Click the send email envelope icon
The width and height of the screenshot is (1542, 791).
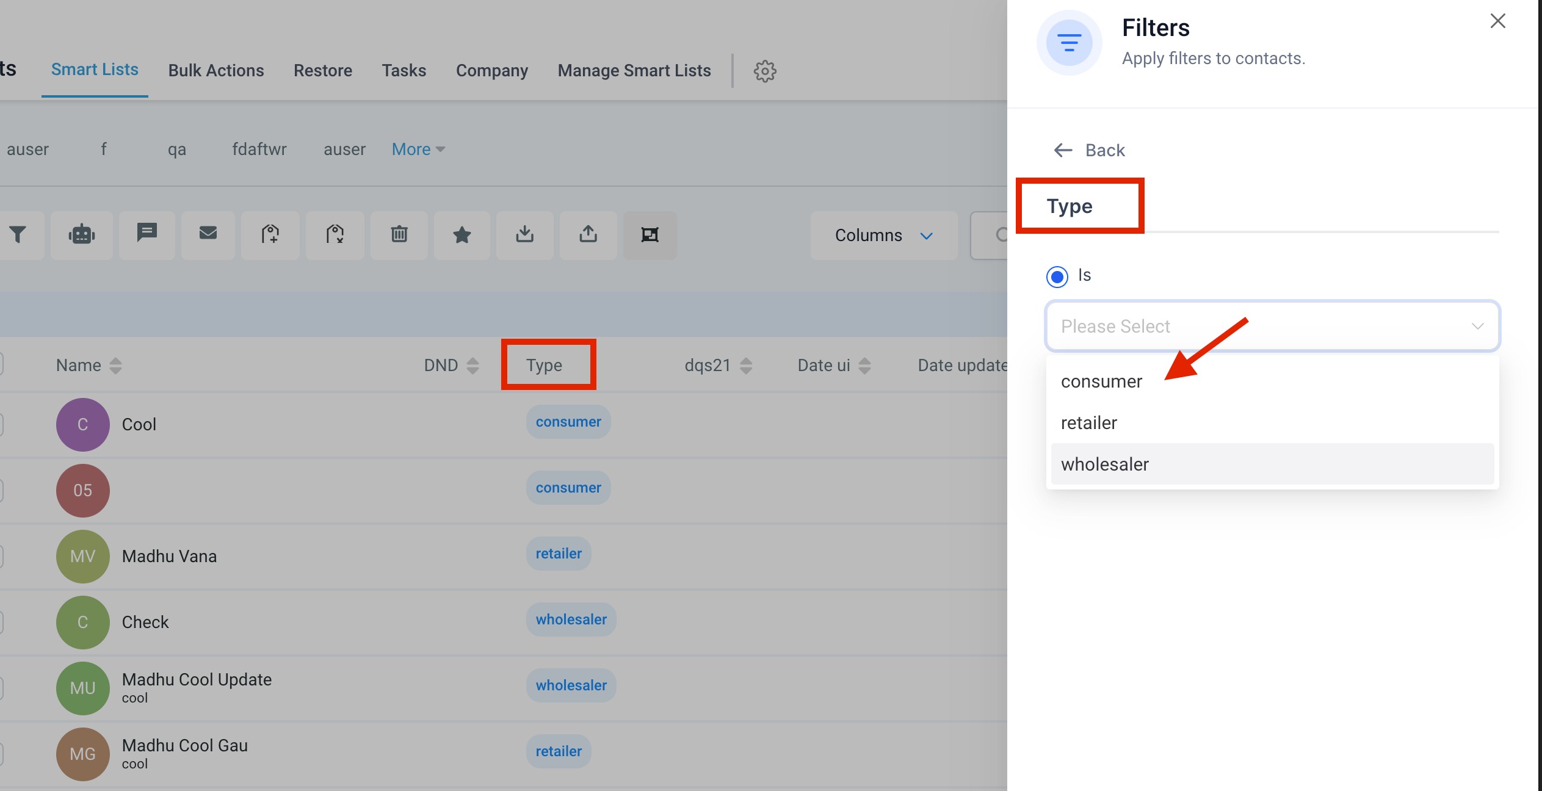point(208,233)
